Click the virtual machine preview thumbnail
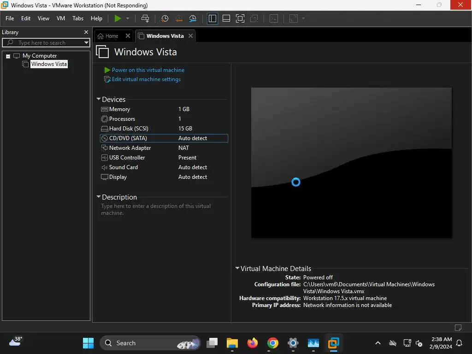The width and height of the screenshot is (472, 354). 351,163
